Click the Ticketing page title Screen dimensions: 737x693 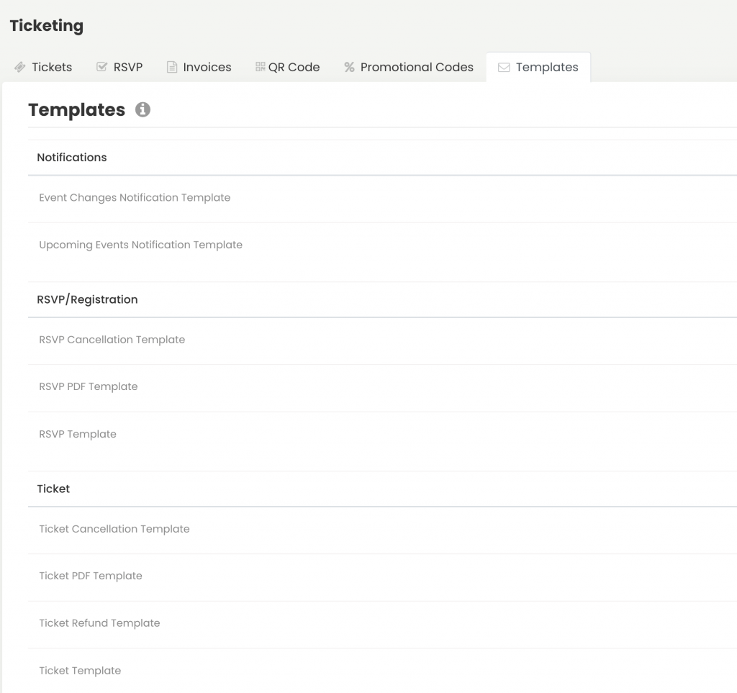(x=47, y=26)
